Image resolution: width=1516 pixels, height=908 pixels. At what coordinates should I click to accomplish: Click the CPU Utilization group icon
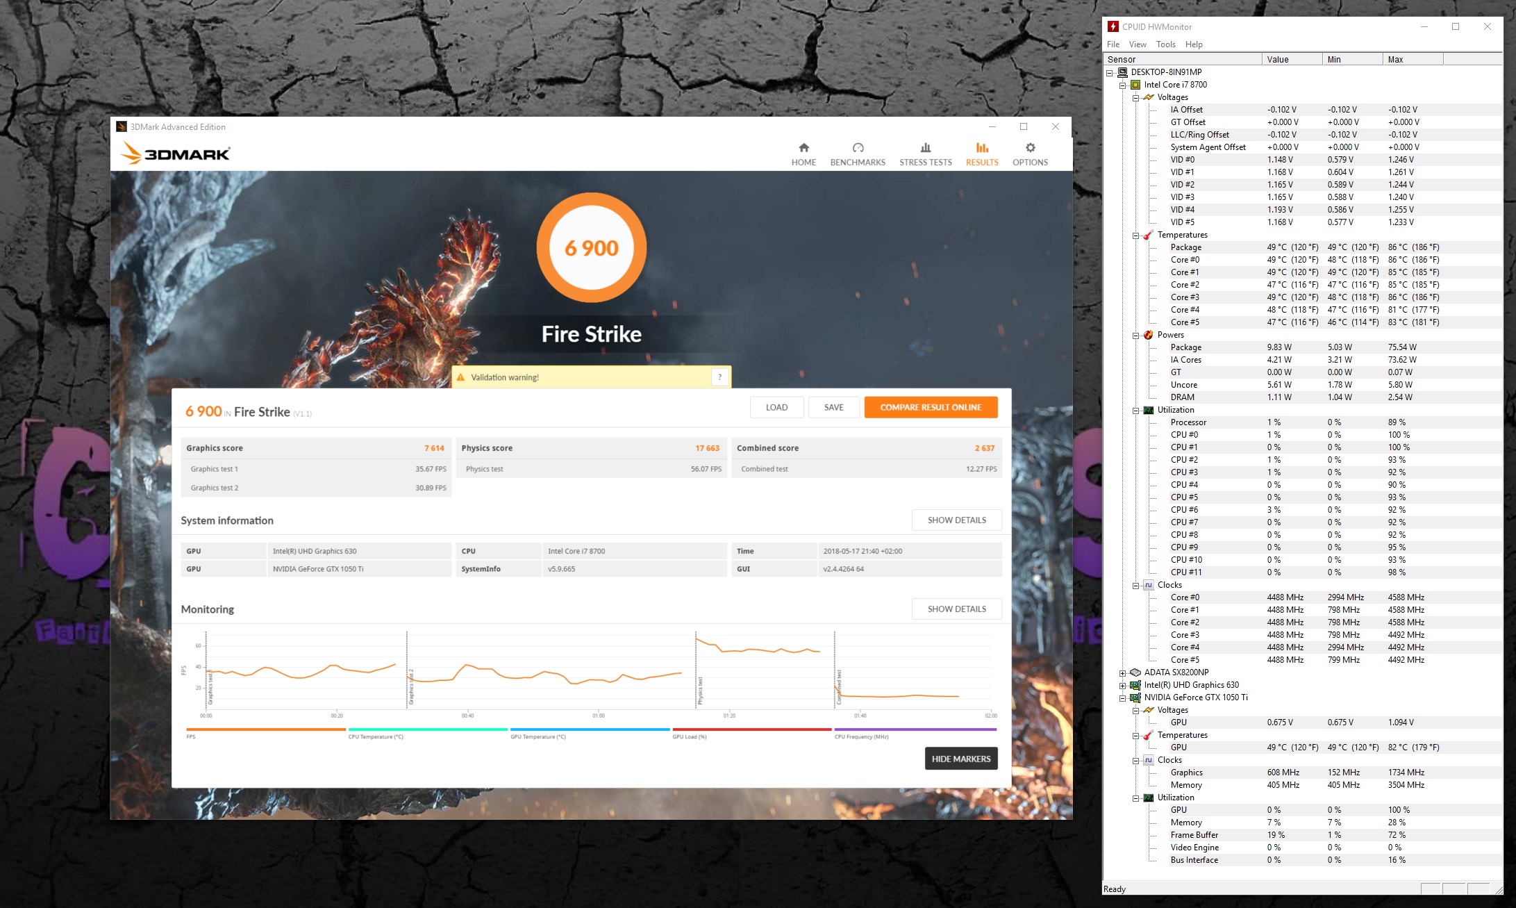click(1149, 410)
